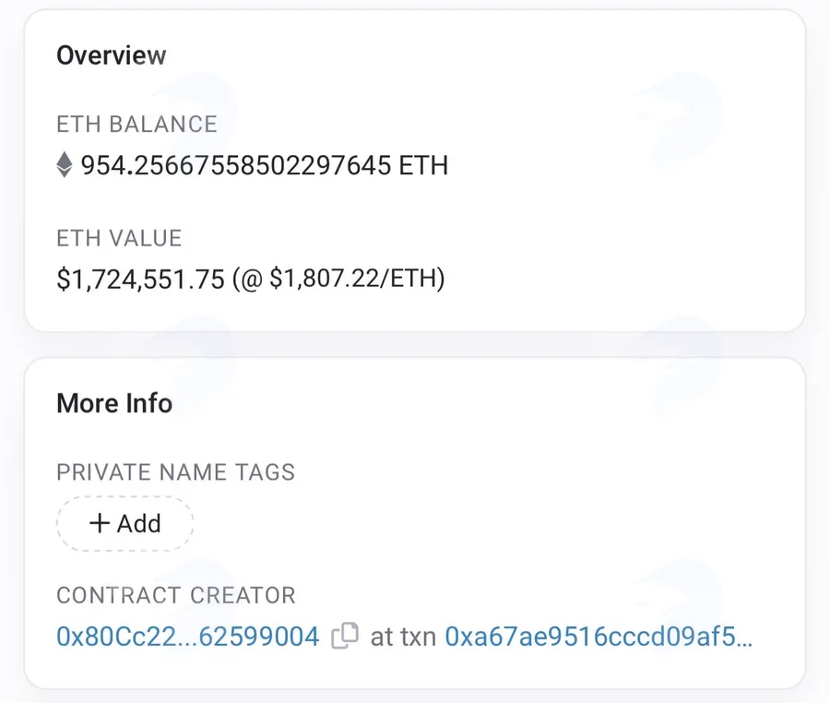
Task: Click the More Info heading
Action: pos(114,403)
